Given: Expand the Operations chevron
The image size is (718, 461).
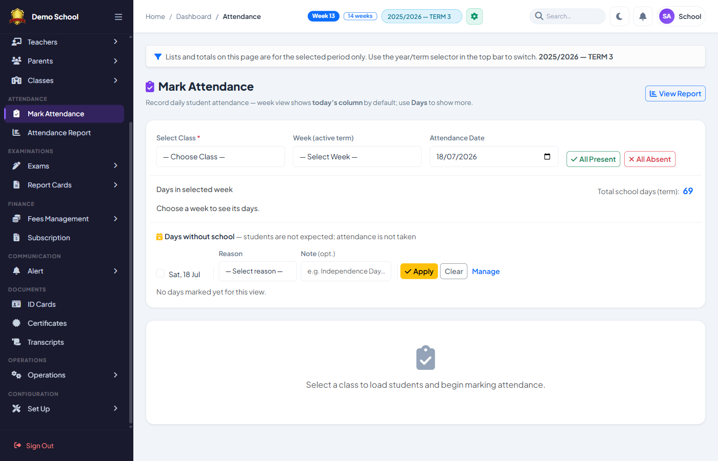Looking at the screenshot, I should (116, 375).
